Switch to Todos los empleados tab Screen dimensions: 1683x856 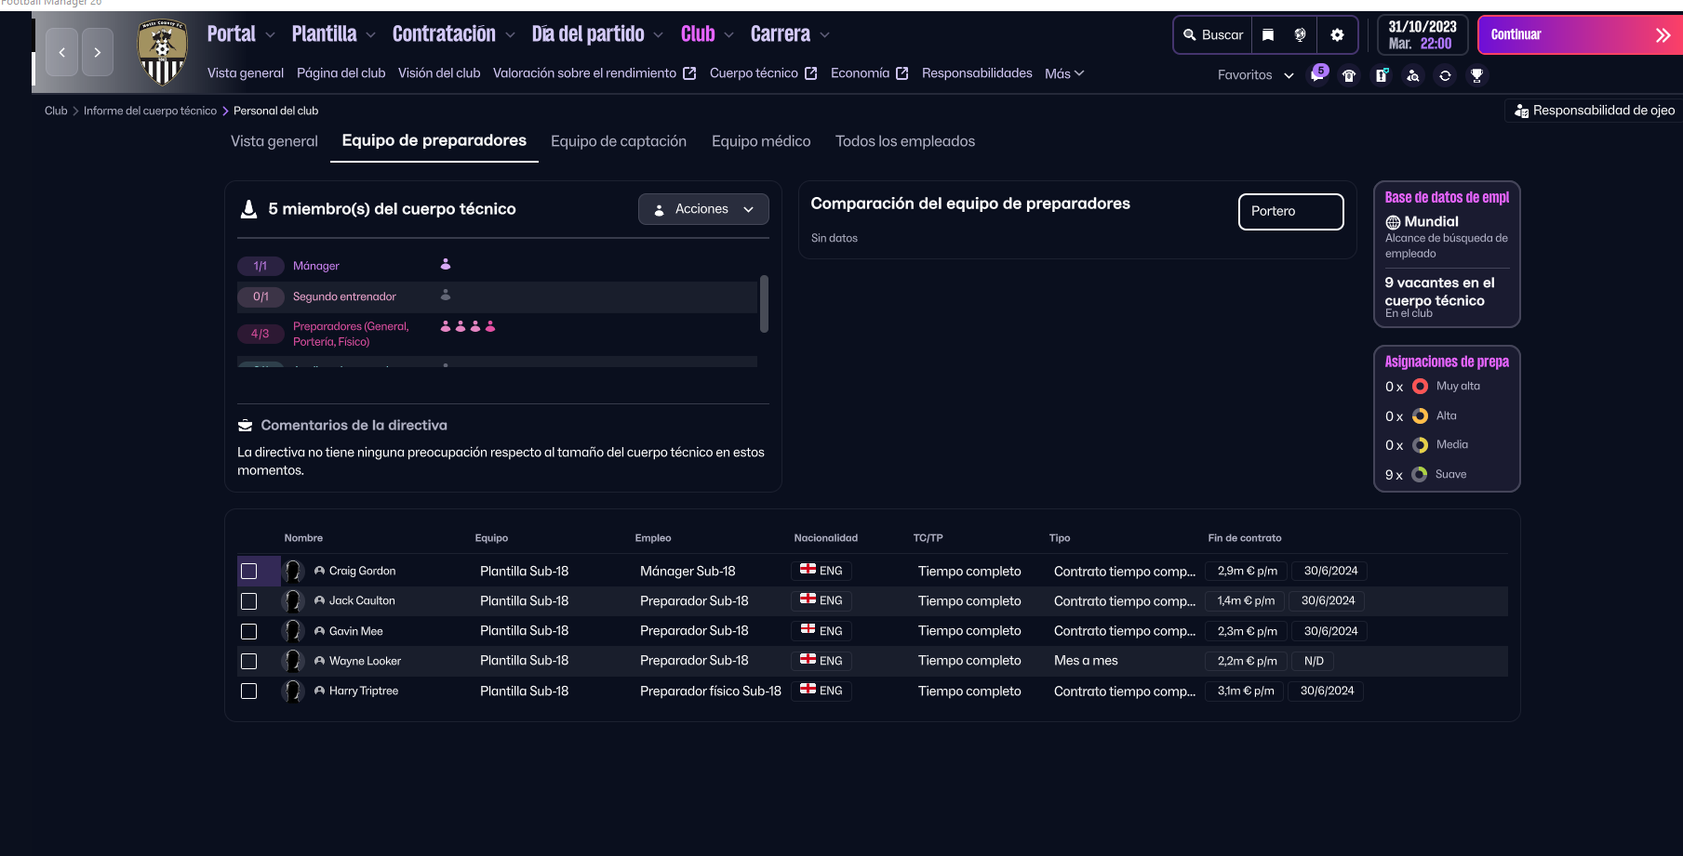coord(905,141)
